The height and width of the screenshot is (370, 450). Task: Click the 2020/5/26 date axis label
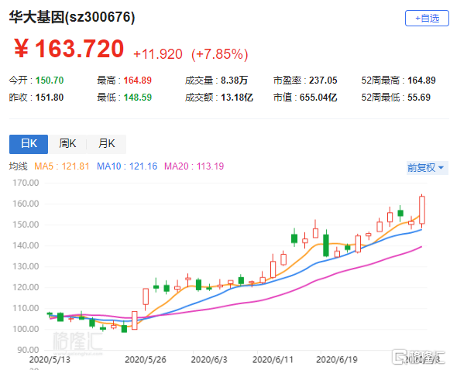[146, 360]
